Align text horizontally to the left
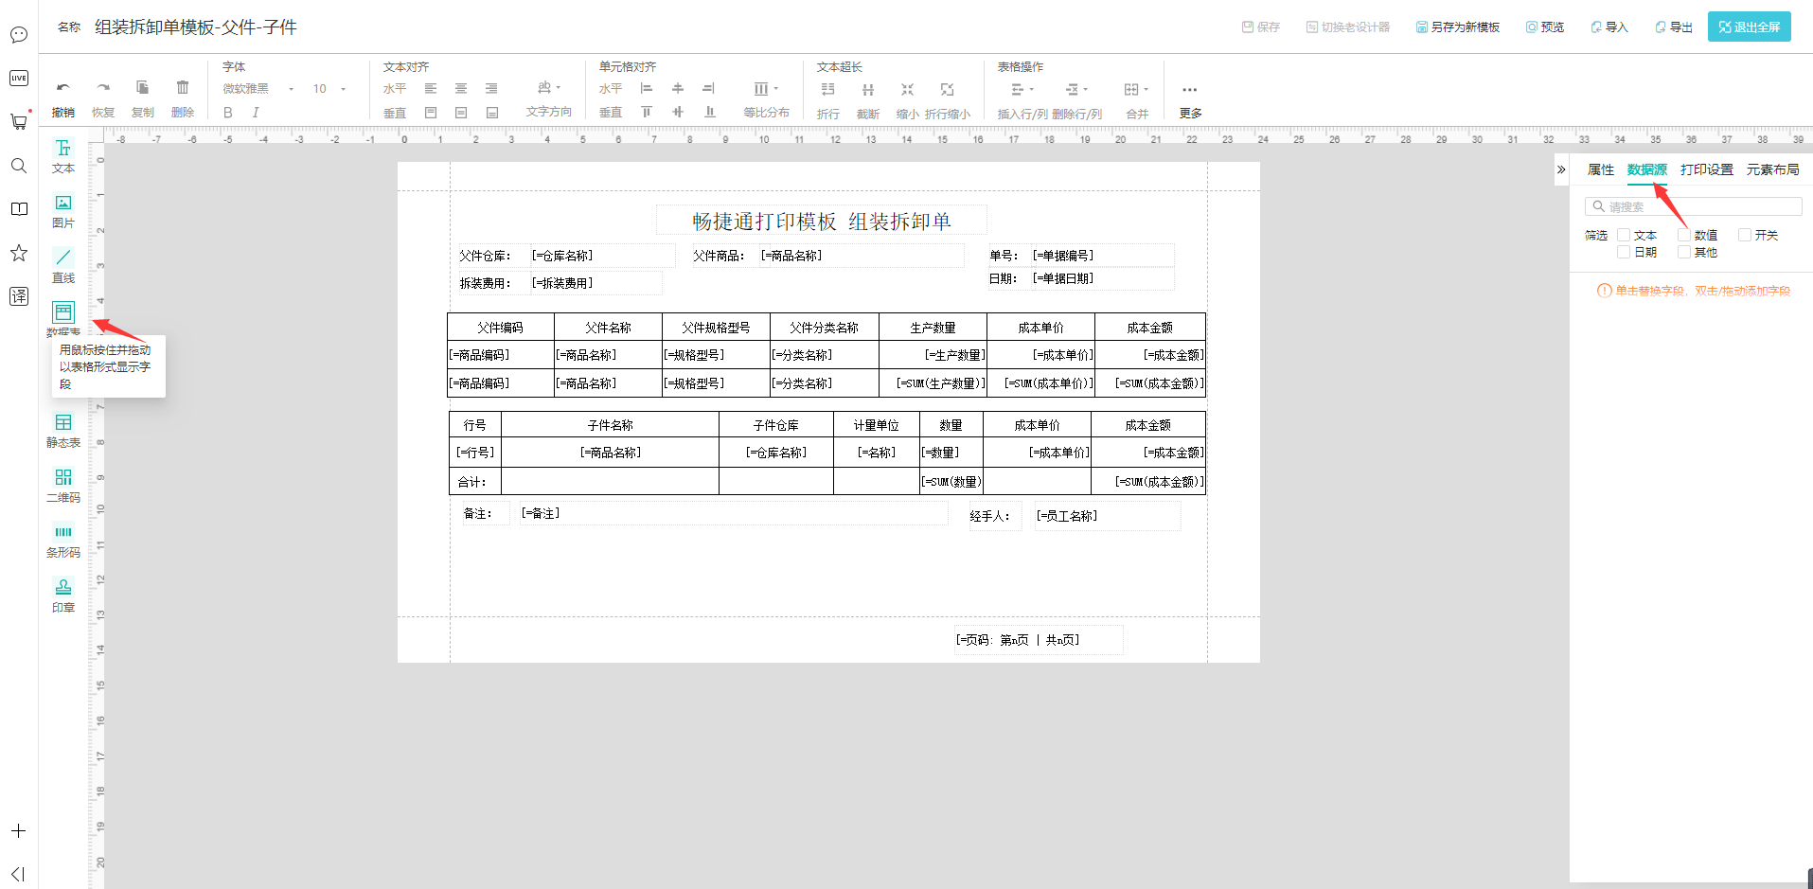Screen dimensions: 1813x889 [431, 89]
